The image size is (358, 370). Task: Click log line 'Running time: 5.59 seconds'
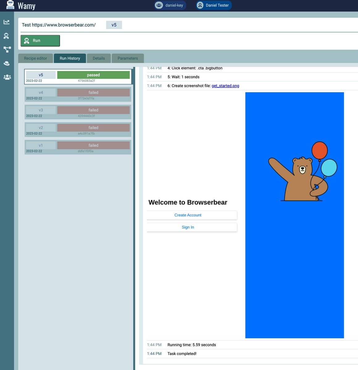coord(192,345)
